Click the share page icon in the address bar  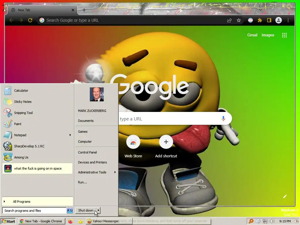[229, 20]
